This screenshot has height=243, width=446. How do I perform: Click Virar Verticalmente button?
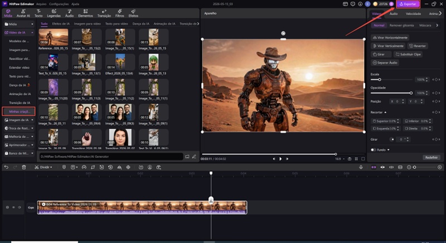[388, 46]
